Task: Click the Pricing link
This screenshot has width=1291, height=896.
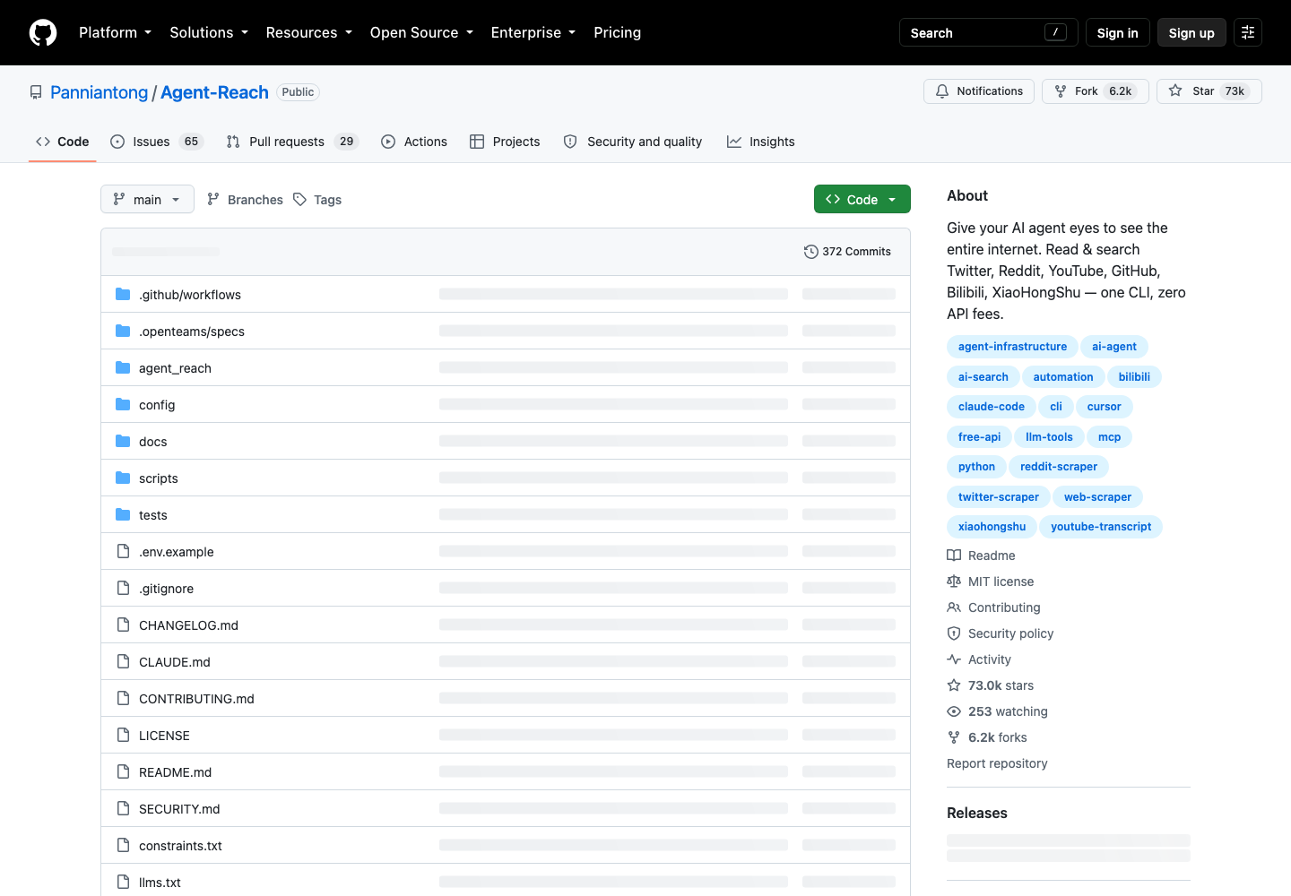Action: click(x=617, y=32)
